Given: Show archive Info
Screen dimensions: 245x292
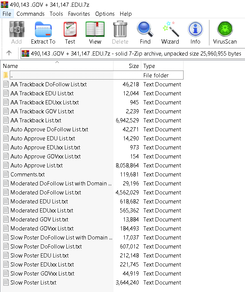Looking at the screenshot, I should tap(195, 33).
